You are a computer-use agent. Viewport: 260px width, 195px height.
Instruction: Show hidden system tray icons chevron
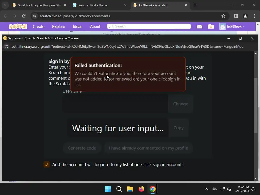pyautogui.click(x=206, y=189)
